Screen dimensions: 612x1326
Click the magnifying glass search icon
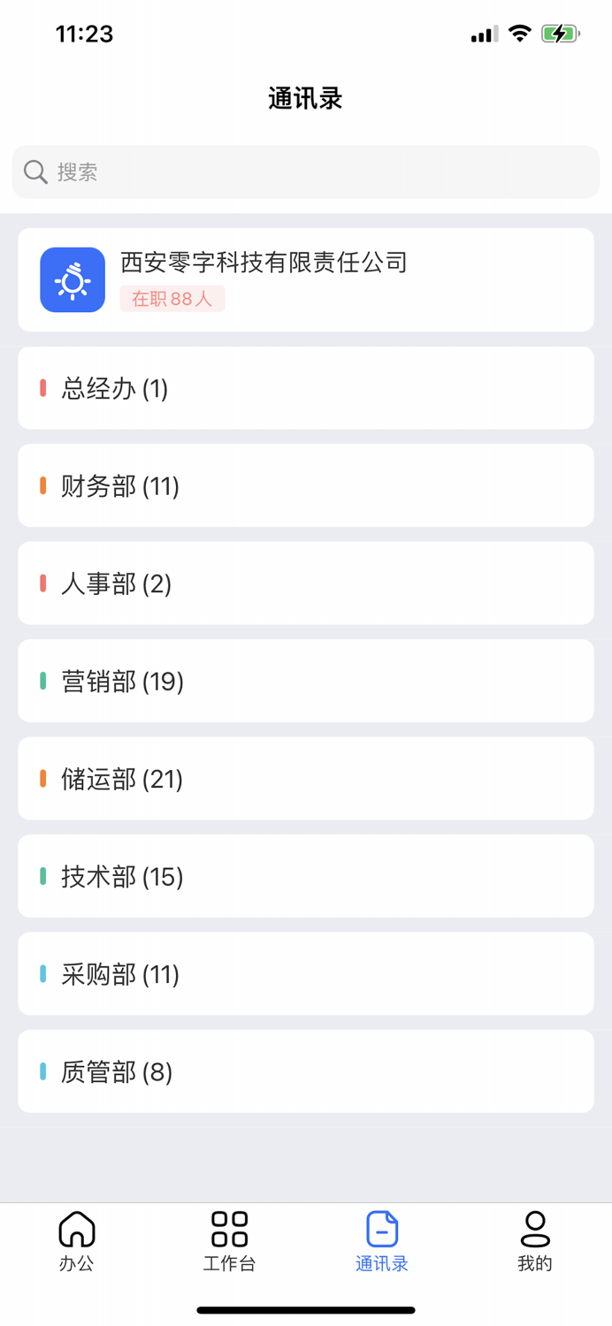pos(34,171)
